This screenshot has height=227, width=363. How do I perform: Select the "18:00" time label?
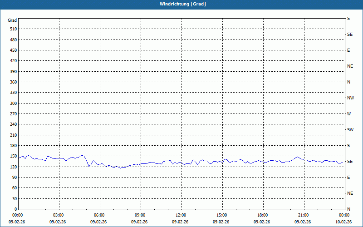263,215
